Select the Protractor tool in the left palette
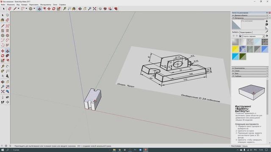 [x=3, y=71]
